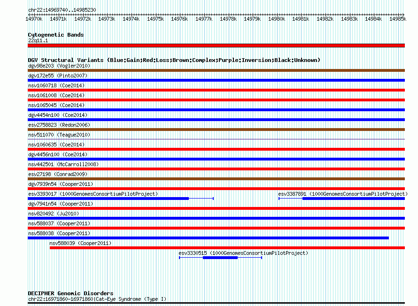Click the blue bar under dgv4454n100
Viewport: 418px width, 306px height.
coord(216,120)
